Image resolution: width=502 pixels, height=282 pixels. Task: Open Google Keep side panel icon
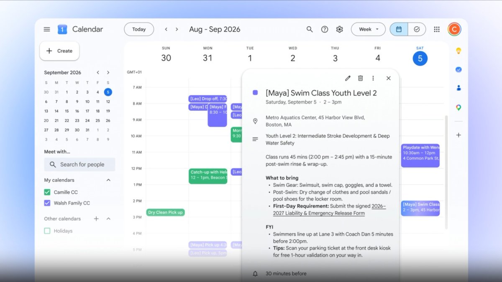point(458,51)
